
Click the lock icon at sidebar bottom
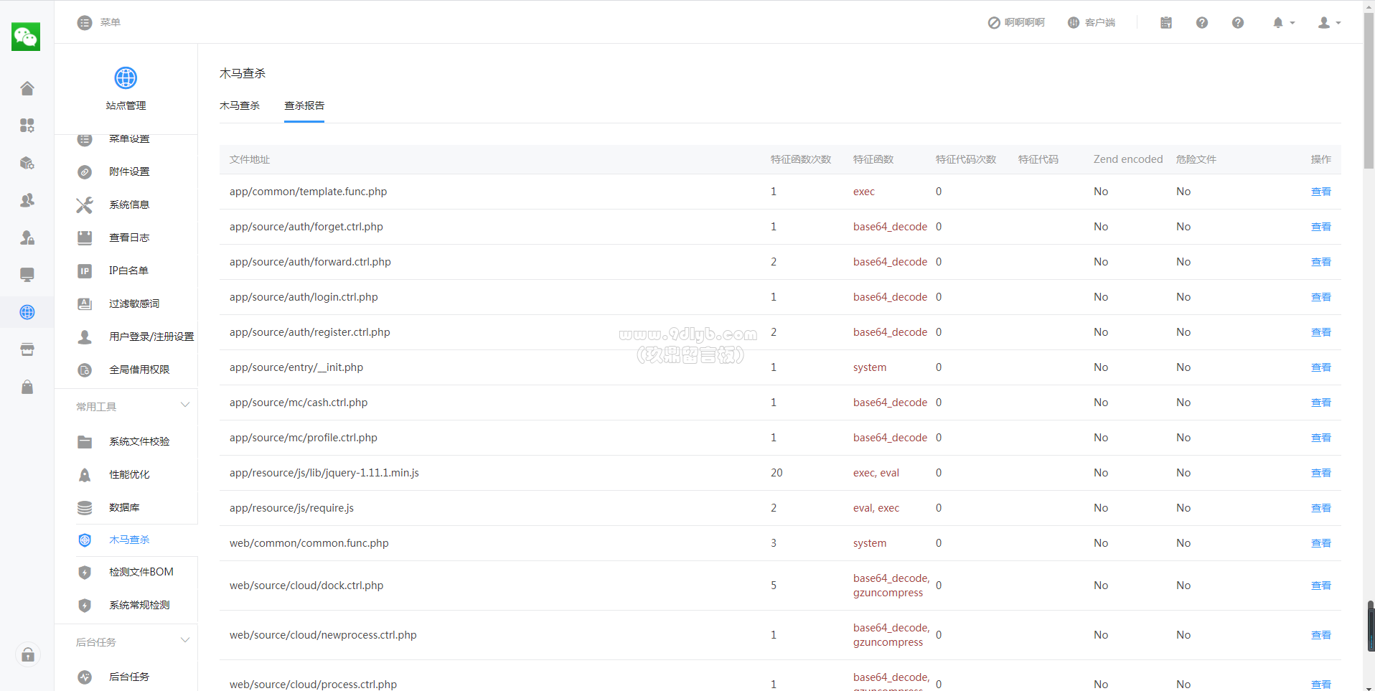[x=28, y=654]
